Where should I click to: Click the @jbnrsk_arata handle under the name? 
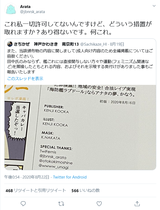[32, 12]
